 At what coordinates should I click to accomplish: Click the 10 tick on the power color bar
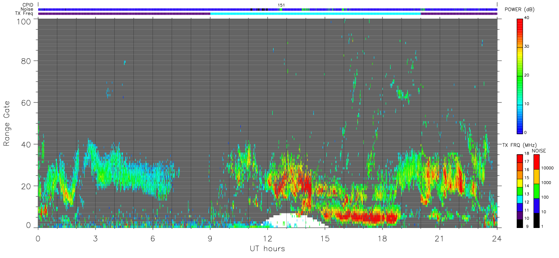tap(527, 104)
